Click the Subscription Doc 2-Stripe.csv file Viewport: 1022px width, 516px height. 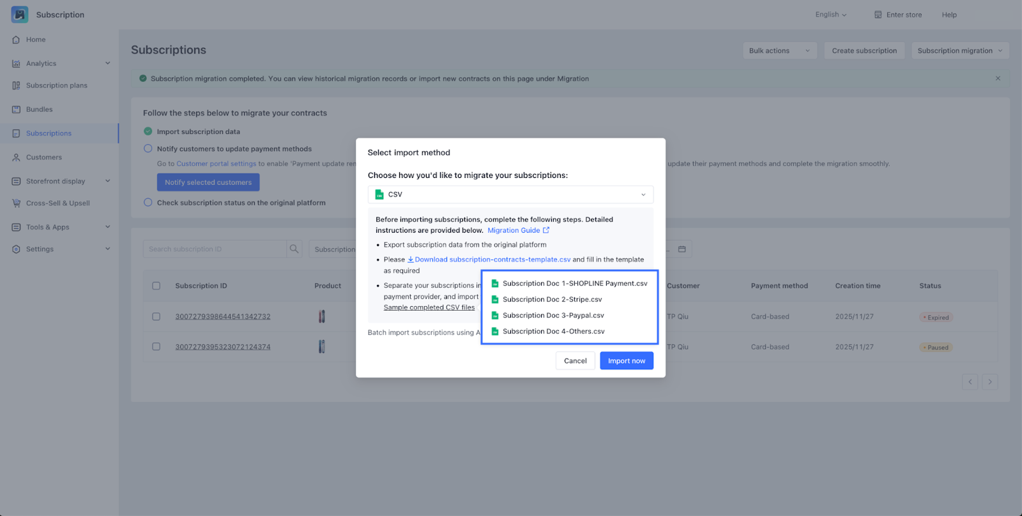(x=552, y=300)
